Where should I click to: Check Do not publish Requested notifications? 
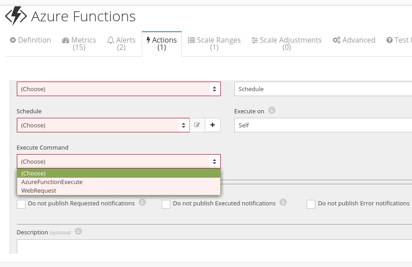pyautogui.click(x=21, y=204)
